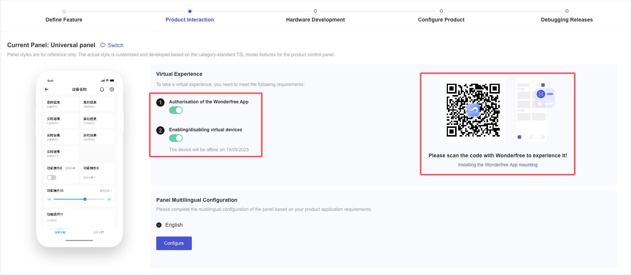Click the 功能操作3 实时结果 card
The image size is (631, 275).
61,121
